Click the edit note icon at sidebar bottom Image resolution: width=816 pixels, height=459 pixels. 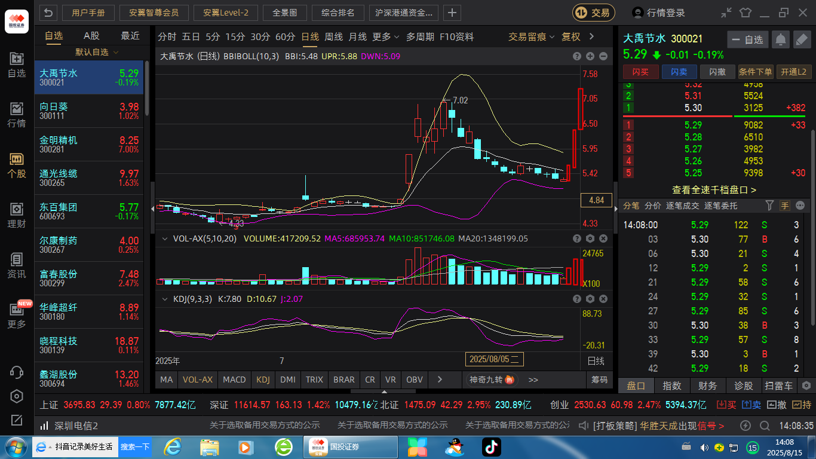coord(17,420)
